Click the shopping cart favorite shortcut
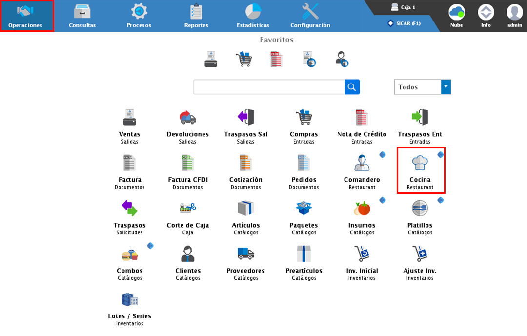Screen dimensions: 527x336 click(x=243, y=59)
